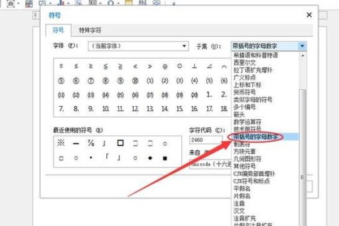Pick parenthesized ⑴ symbol

pos(150,81)
